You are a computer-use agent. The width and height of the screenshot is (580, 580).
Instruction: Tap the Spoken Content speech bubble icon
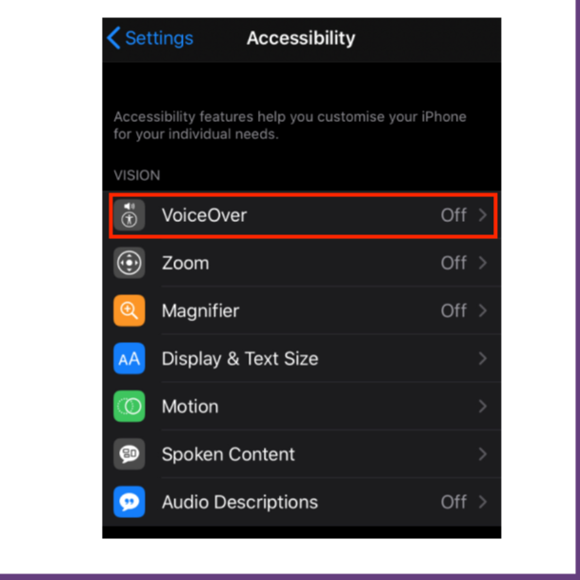tap(130, 454)
